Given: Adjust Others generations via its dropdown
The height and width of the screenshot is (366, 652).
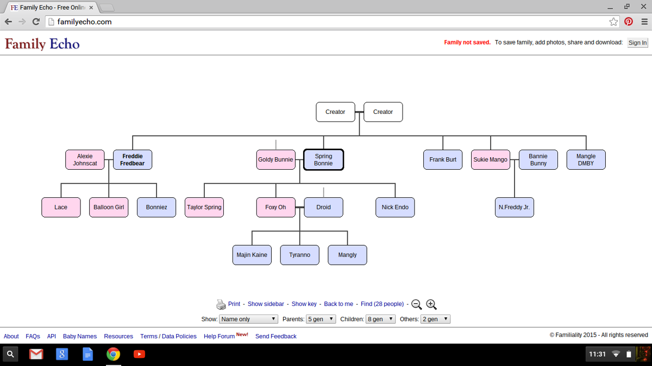Looking at the screenshot, I should 435,319.
